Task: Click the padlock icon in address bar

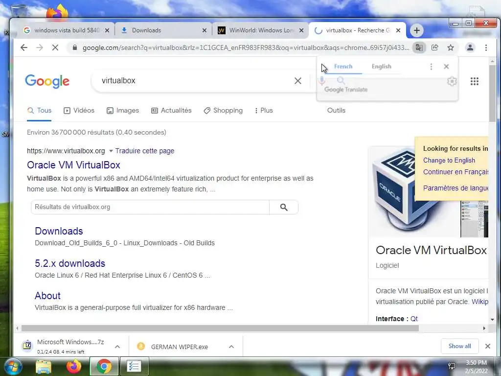Action: pyautogui.click(x=75, y=47)
